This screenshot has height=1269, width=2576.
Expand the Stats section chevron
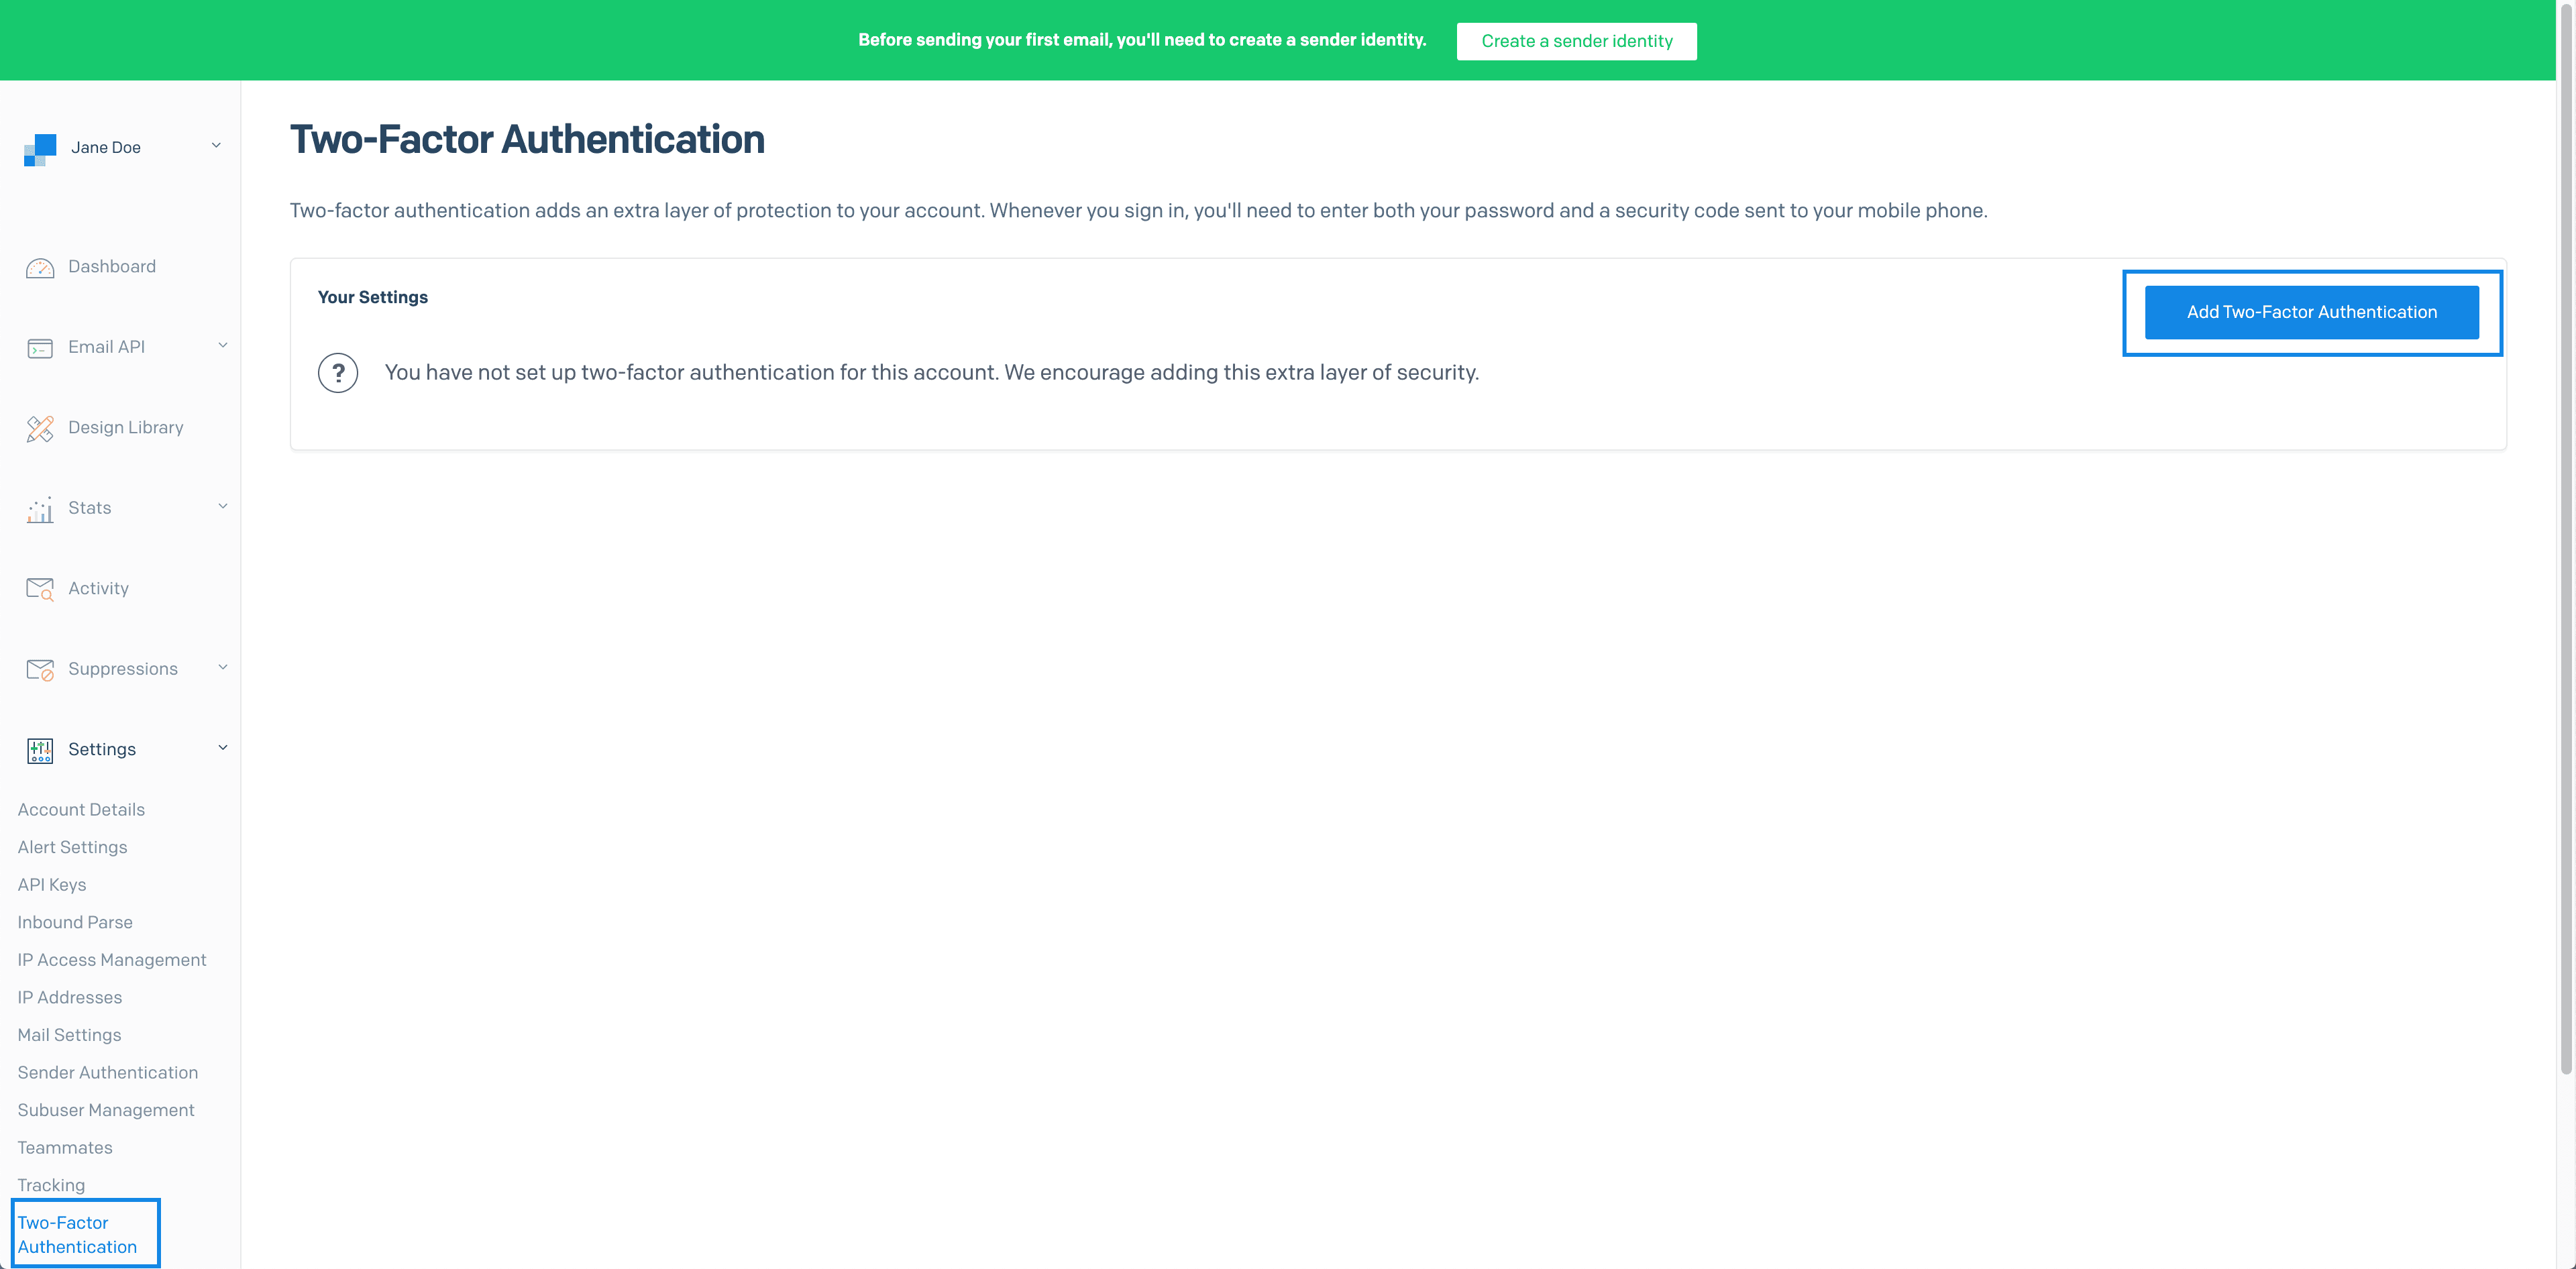[222, 506]
